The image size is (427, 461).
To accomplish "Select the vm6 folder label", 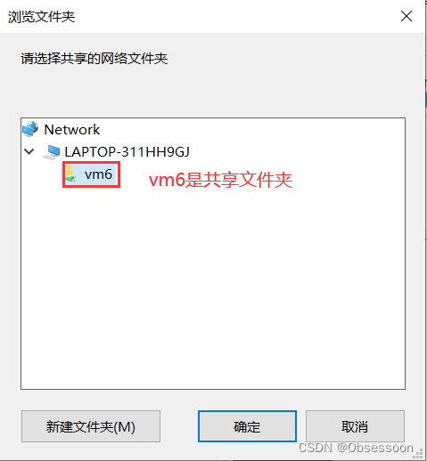I will point(98,174).
